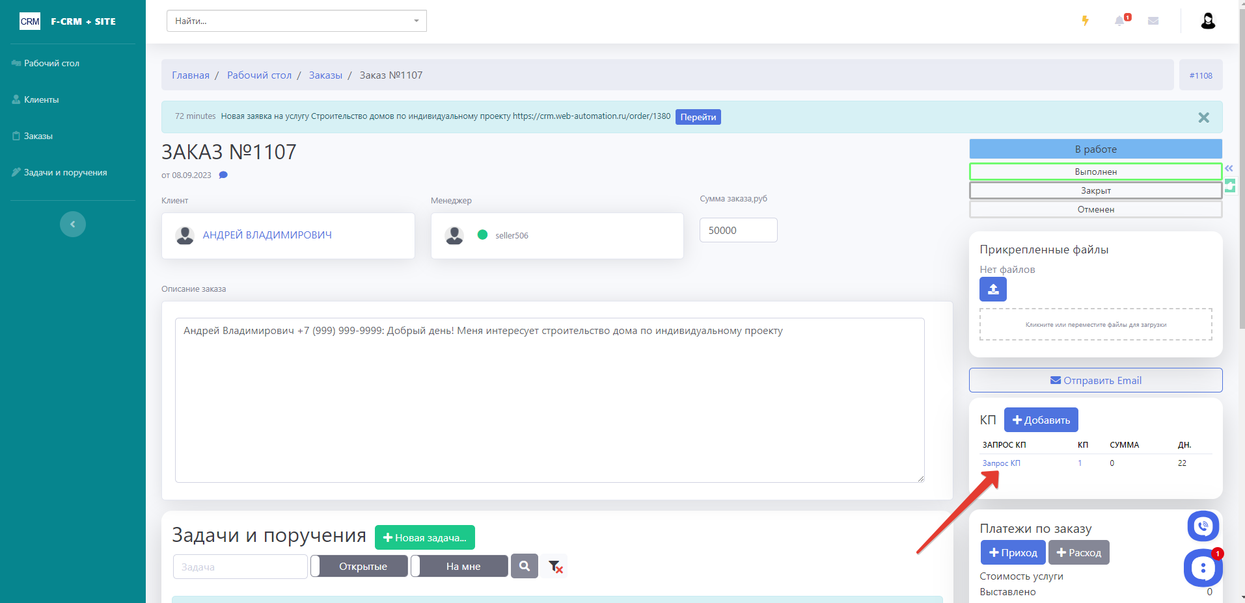Click the 'Отправить Email' button
Image resolution: width=1245 pixels, height=603 pixels.
1095,380
